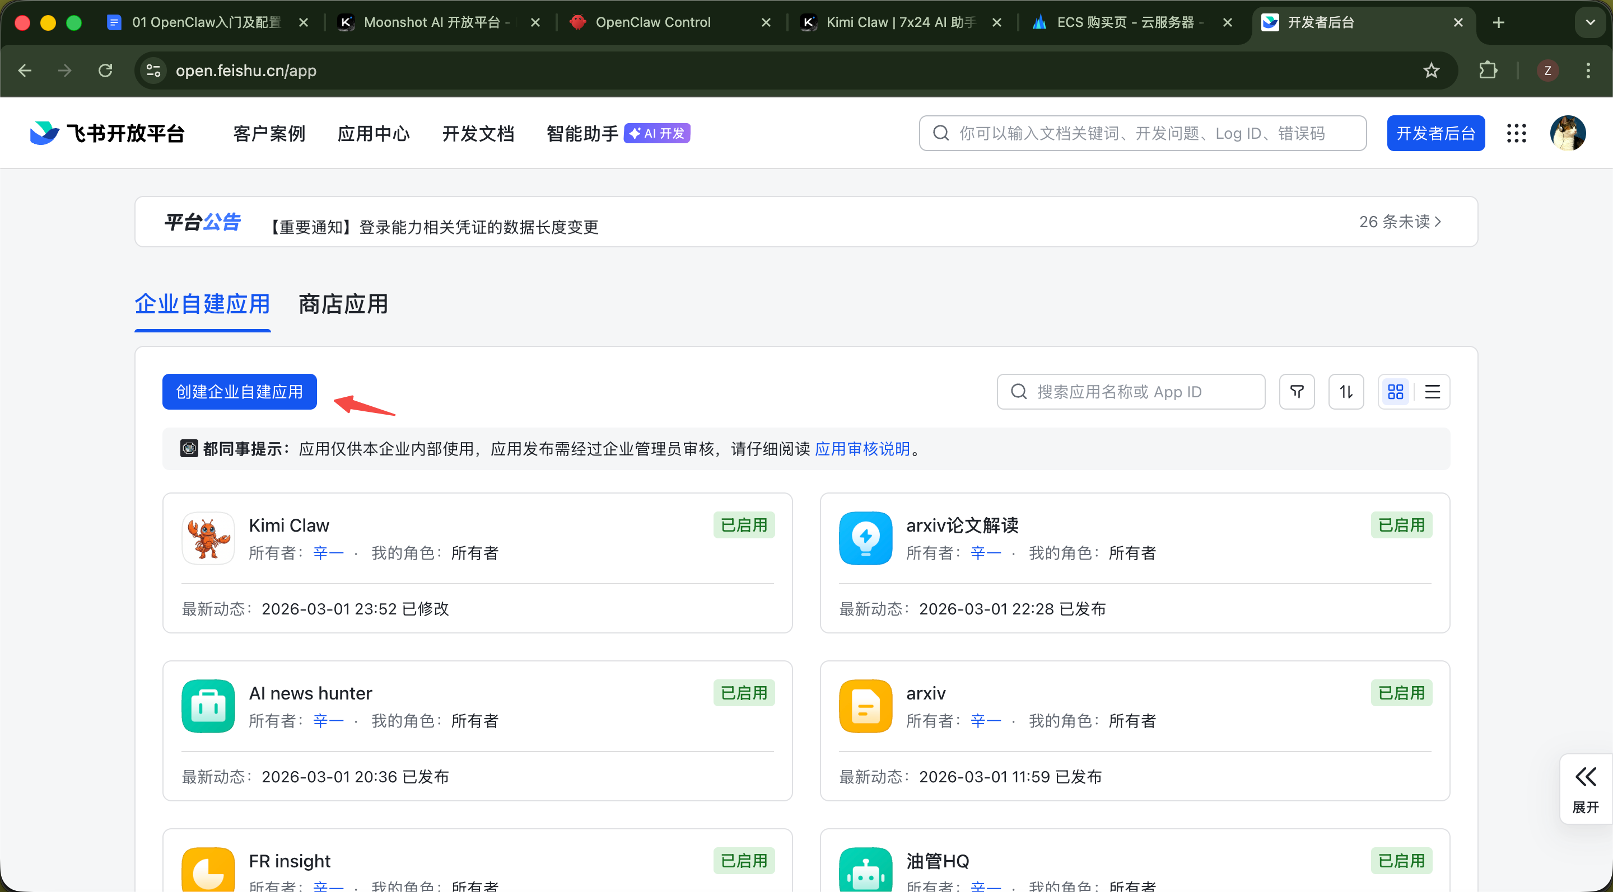1613x892 pixels.
Task: Click the Kimi Claw app name
Action: pyautogui.click(x=288, y=525)
